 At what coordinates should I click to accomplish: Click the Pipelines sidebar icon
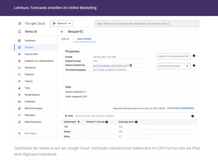[x=19, y=74]
